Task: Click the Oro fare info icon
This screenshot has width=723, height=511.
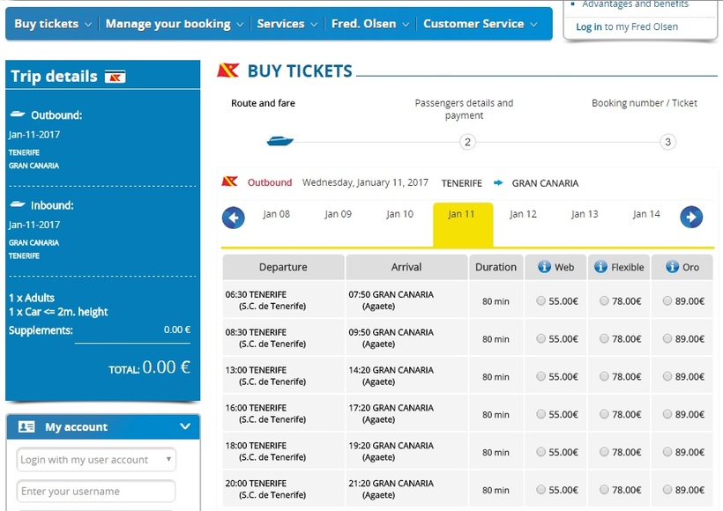Action: [x=673, y=267]
